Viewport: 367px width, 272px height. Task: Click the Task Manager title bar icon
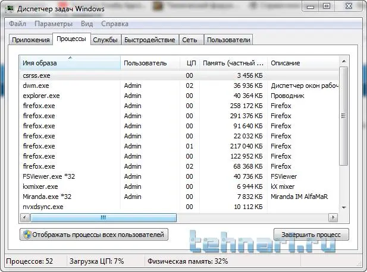pos(10,9)
